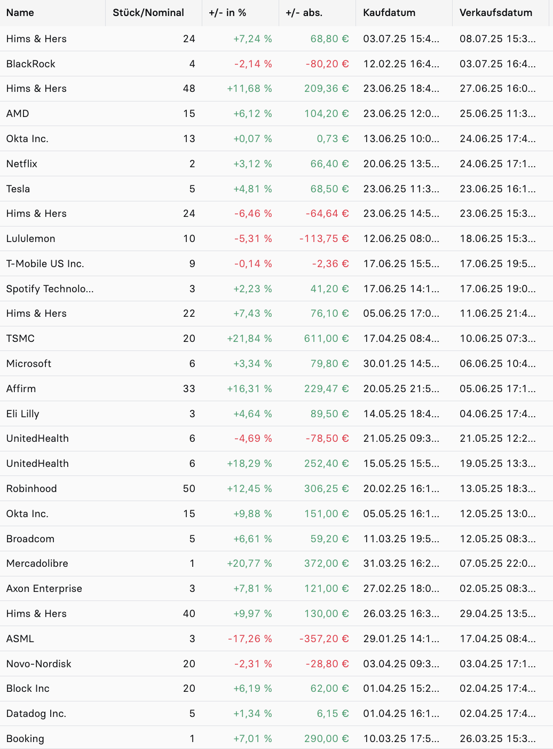Click the 611,00 € absolute gain
The width and height of the screenshot is (553, 749).
(x=327, y=339)
